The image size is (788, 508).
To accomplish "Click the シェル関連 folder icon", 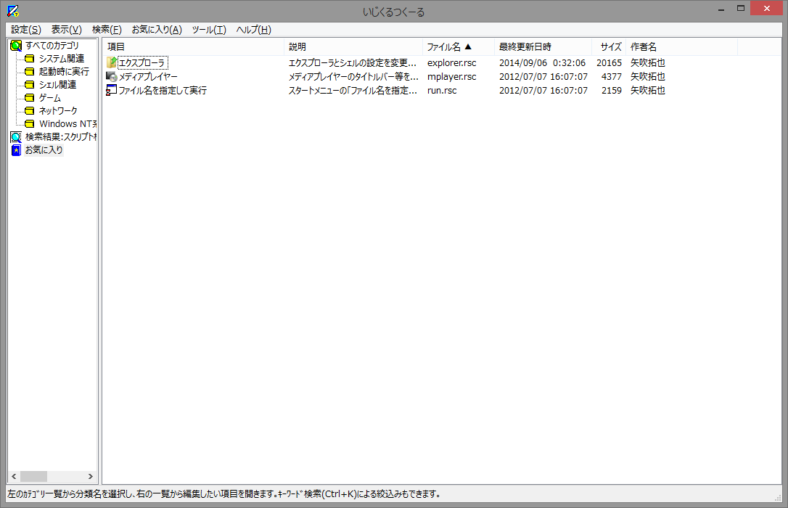I will [x=30, y=85].
